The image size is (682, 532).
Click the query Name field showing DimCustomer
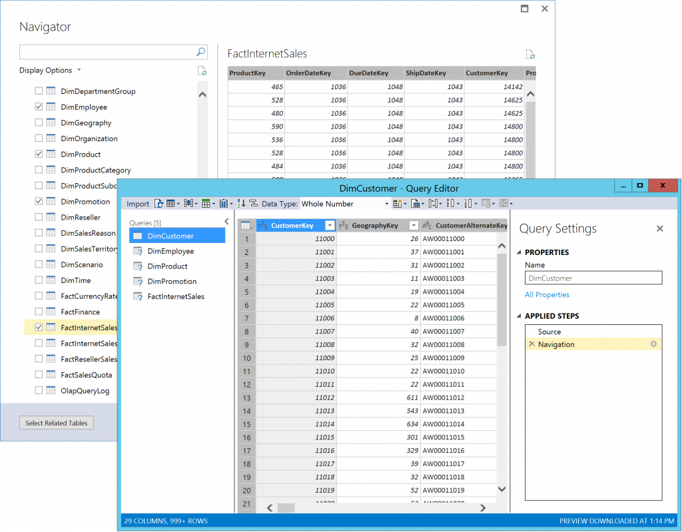coord(593,278)
